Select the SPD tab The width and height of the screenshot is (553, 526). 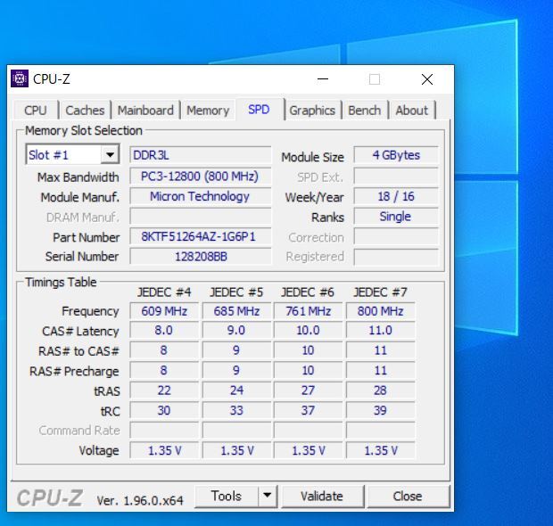[260, 110]
